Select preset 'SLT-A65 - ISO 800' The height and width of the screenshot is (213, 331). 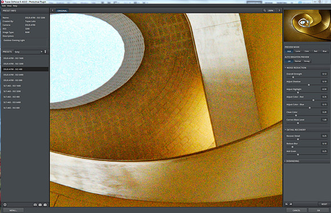click(x=25, y=108)
